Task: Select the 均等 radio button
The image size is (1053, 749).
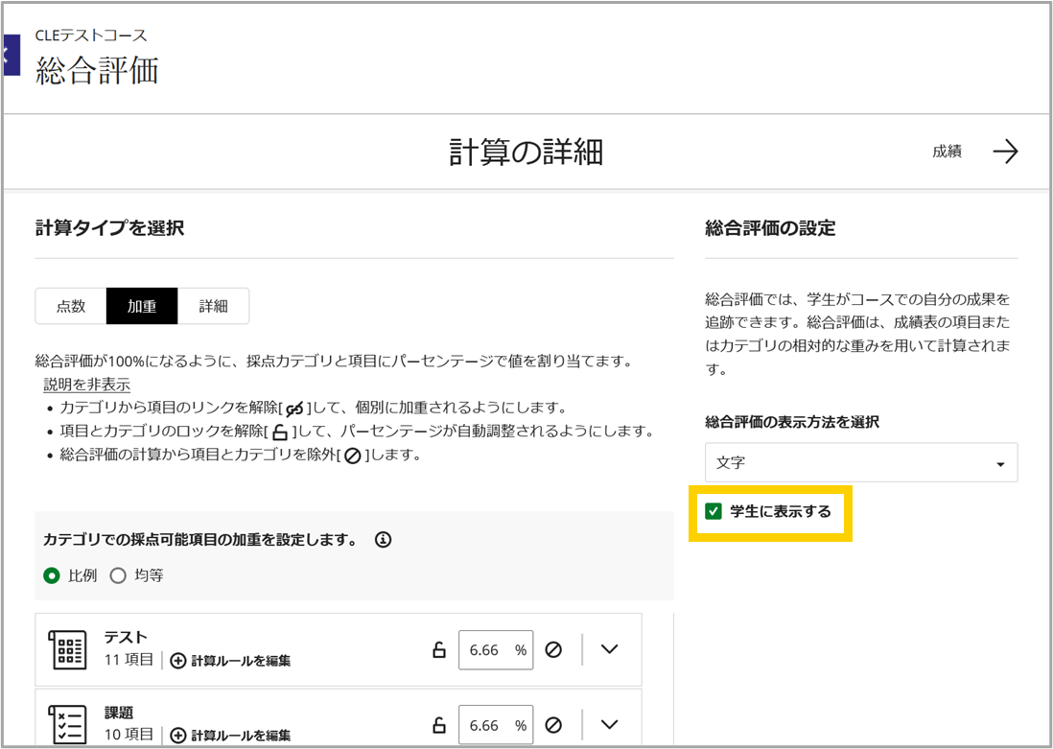Action: 119,576
